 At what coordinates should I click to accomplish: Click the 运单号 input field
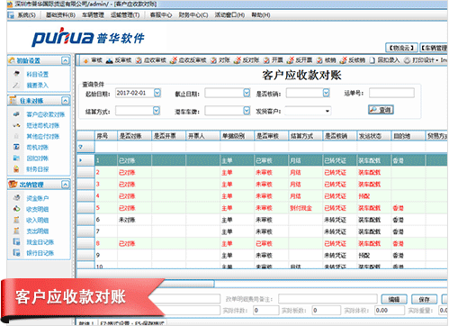click(391, 93)
